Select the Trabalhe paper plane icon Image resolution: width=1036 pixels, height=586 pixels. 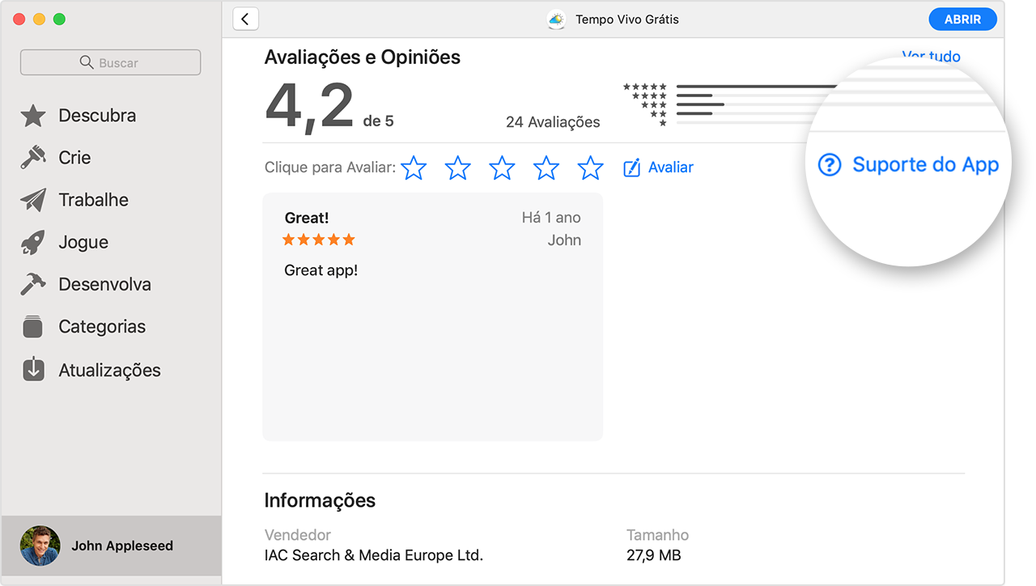click(33, 200)
